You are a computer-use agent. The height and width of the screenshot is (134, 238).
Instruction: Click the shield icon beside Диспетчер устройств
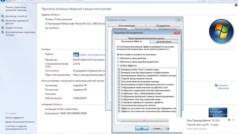click(x=3, y=16)
